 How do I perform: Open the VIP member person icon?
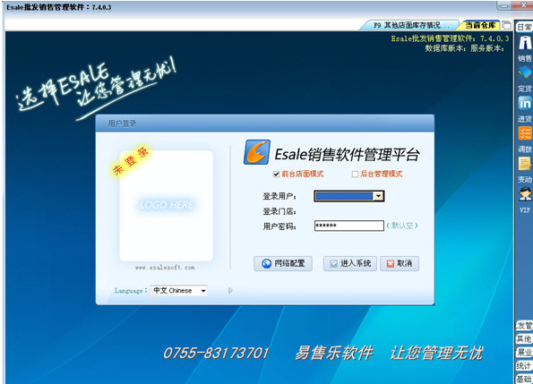coord(525,194)
